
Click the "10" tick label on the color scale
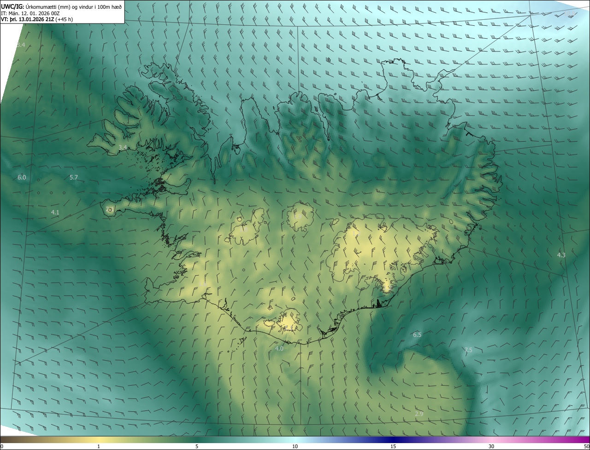(295, 446)
